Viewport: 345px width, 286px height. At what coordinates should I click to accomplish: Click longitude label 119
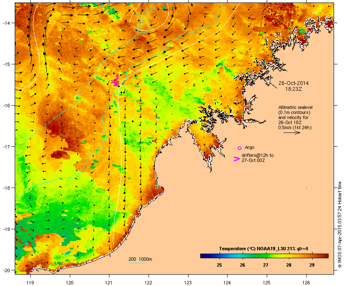tap(30, 283)
